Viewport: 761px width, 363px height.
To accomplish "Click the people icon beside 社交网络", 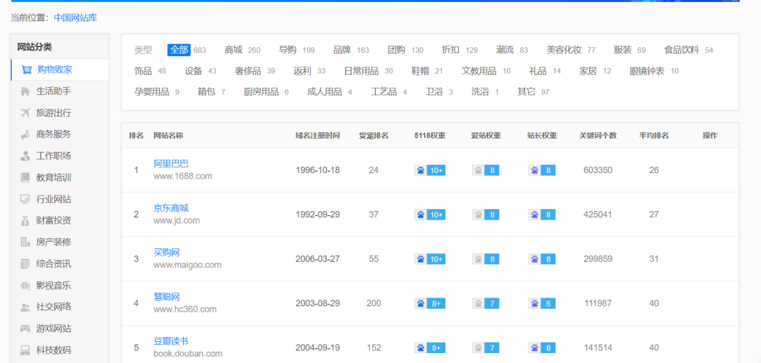I will pyautogui.click(x=25, y=307).
